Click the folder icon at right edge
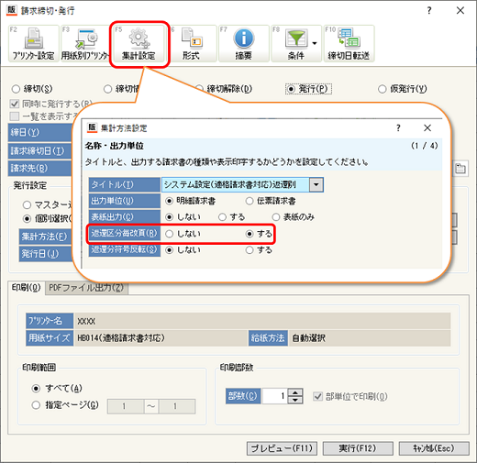Screen dimensions: 477x463 tap(460, 168)
